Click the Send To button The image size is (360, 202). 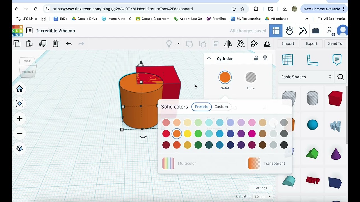point(335,43)
